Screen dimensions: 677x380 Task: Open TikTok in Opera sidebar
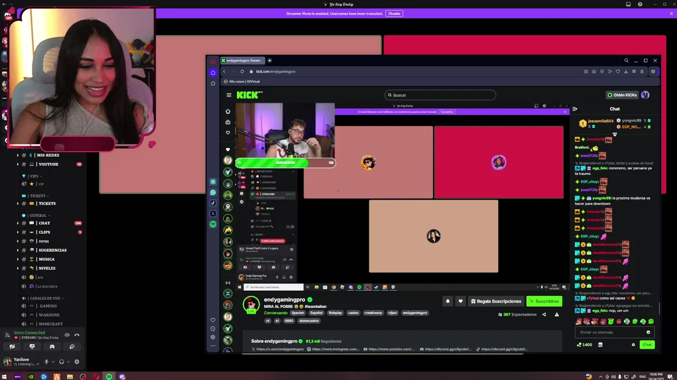point(213,203)
